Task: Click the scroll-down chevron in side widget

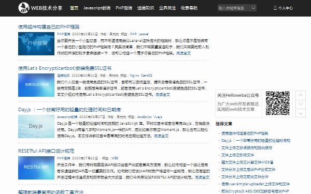Action: (x=301, y=113)
